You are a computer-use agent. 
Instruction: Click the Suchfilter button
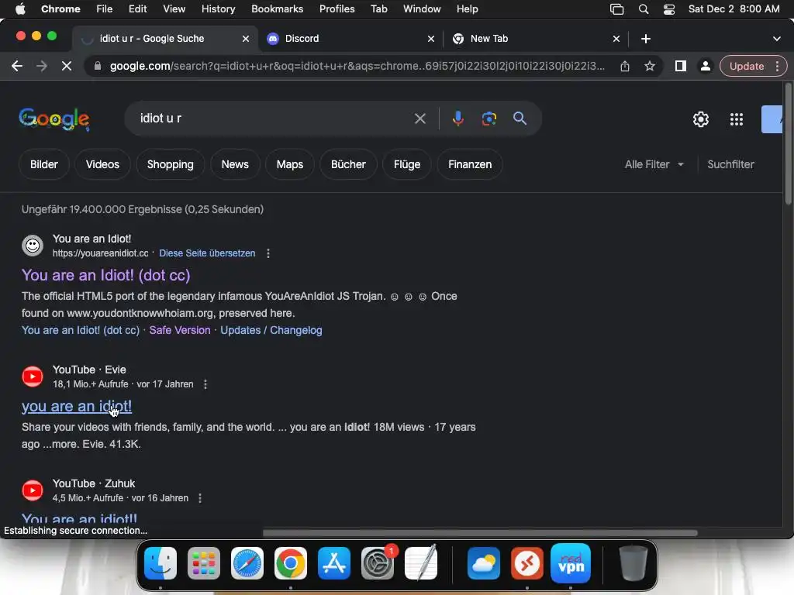click(730, 164)
